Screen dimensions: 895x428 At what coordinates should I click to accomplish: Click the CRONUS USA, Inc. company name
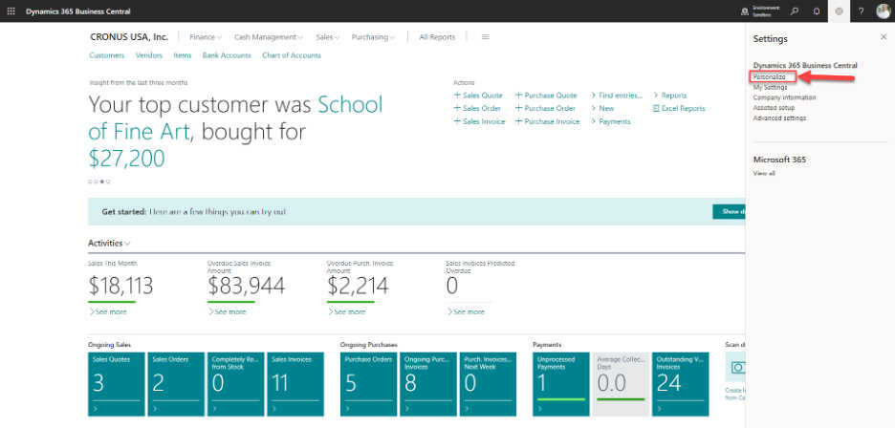[x=129, y=37]
